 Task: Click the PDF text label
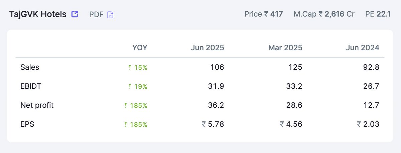(x=97, y=15)
